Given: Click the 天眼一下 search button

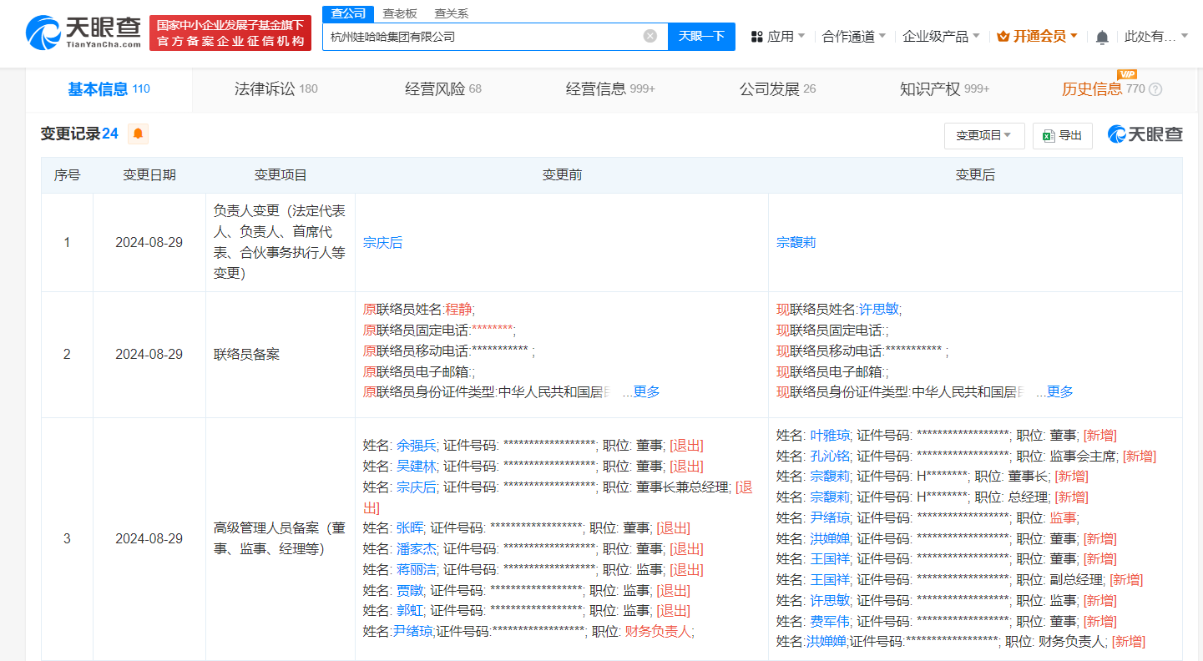Looking at the screenshot, I should 701,37.
